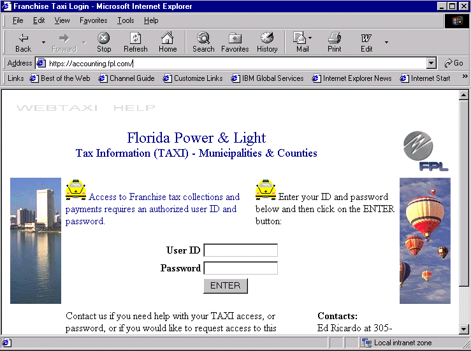Click the taxi icon beside Enter your ID

(x=266, y=190)
